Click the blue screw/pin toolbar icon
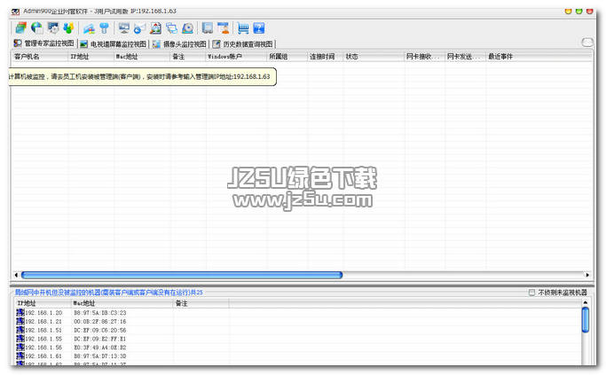The height and width of the screenshot is (375, 606). click(105, 27)
